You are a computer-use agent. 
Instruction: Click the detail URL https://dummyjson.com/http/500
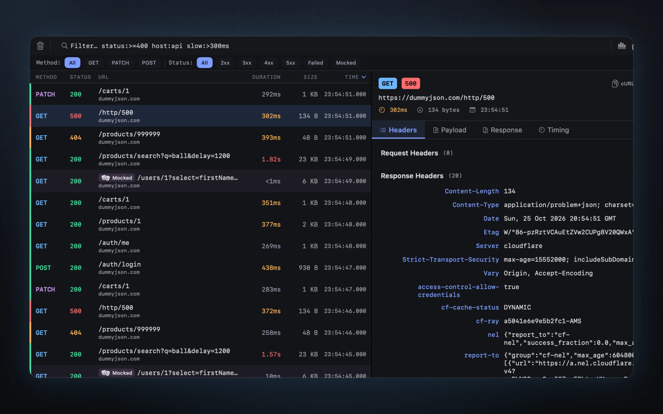pos(436,98)
